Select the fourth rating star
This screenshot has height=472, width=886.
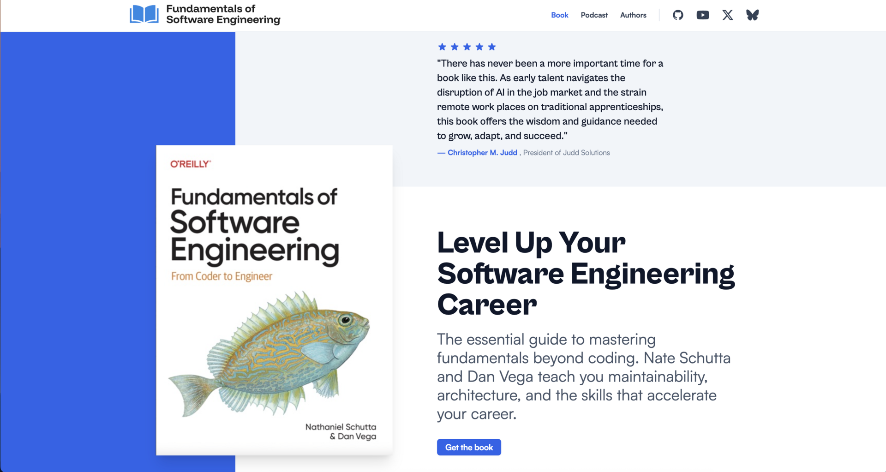pos(479,47)
